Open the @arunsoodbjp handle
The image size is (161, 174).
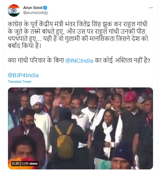(36, 13)
